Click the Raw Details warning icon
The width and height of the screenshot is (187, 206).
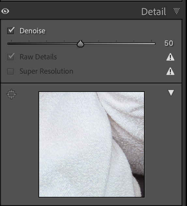point(170,57)
